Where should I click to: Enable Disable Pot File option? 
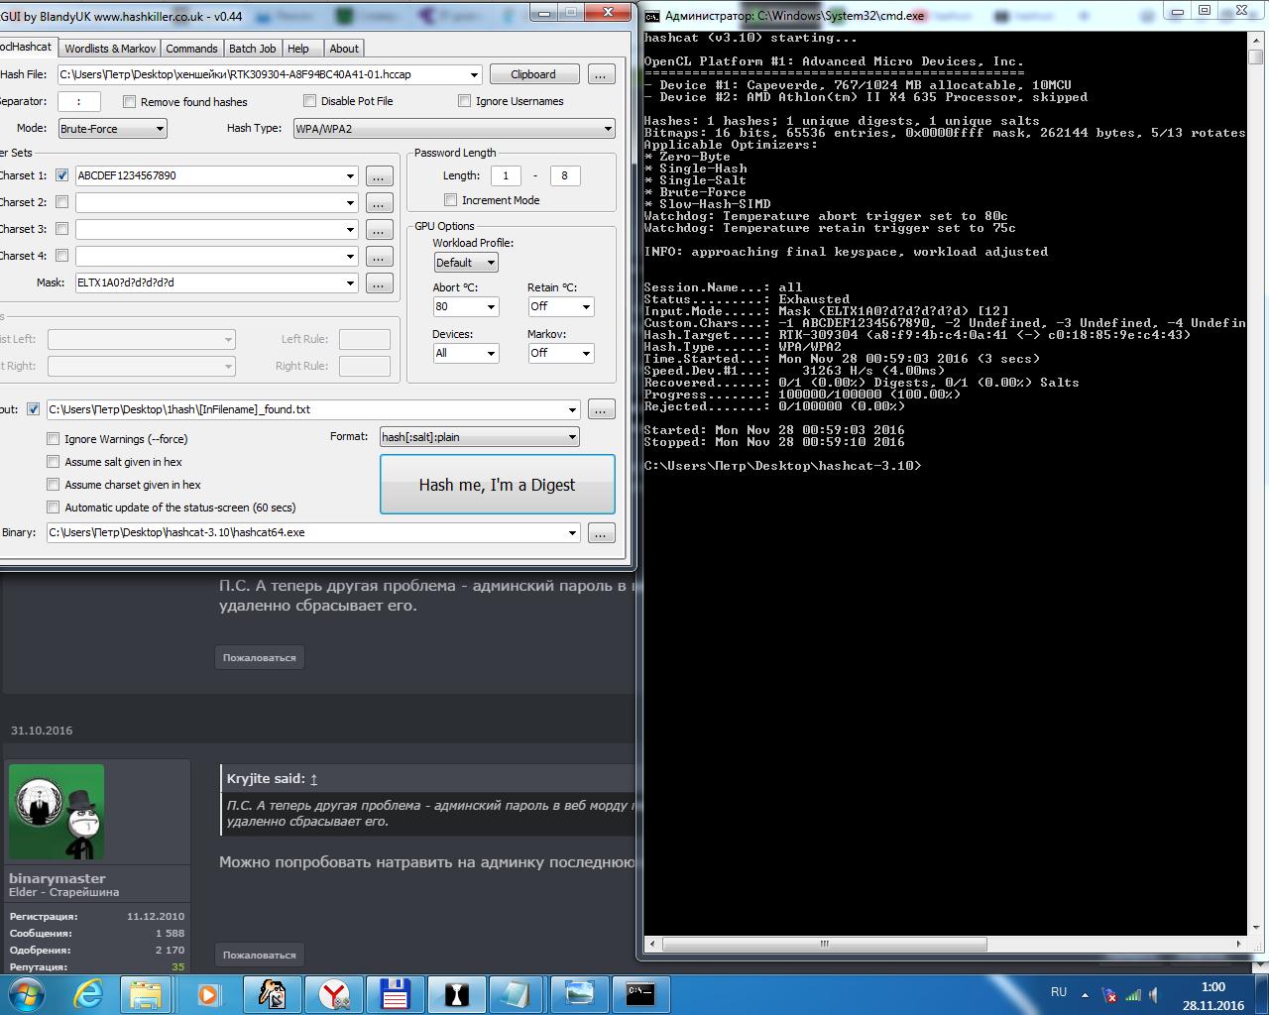tap(309, 100)
